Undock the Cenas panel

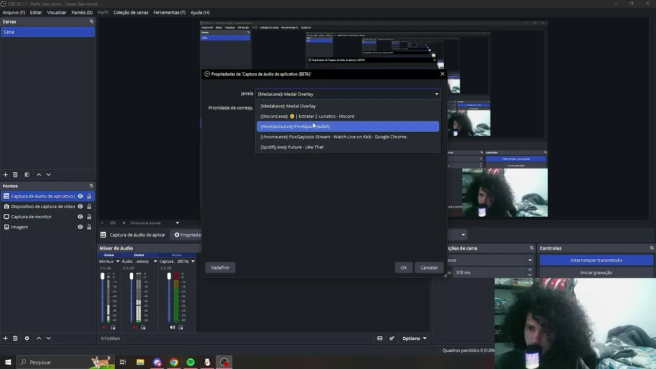91,22
